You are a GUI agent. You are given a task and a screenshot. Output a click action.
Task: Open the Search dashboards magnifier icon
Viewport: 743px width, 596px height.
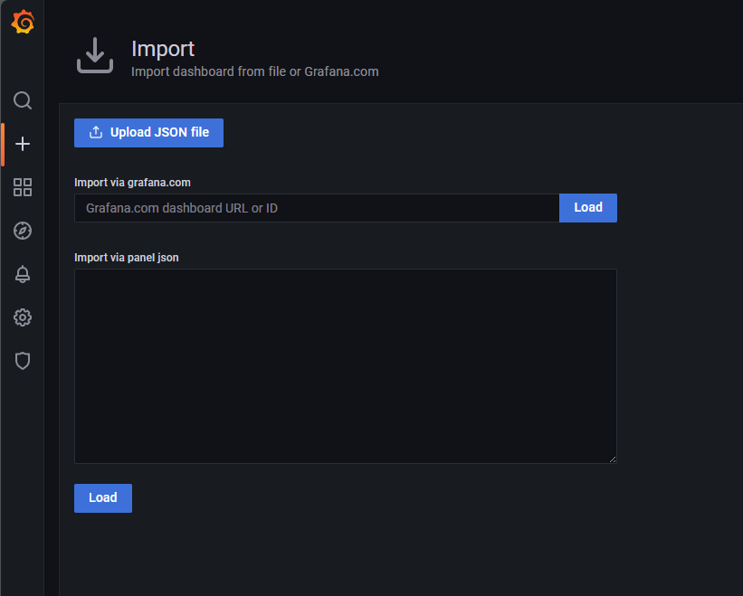(x=23, y=100)
